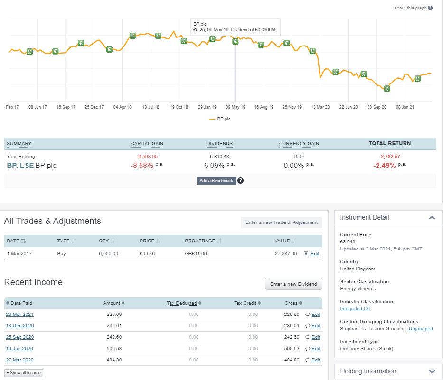Image resolution: width=443 pixels, height=380 pixels.
Task: Click the sort arrows beside BROKERAGE
Action: [219, 241]
